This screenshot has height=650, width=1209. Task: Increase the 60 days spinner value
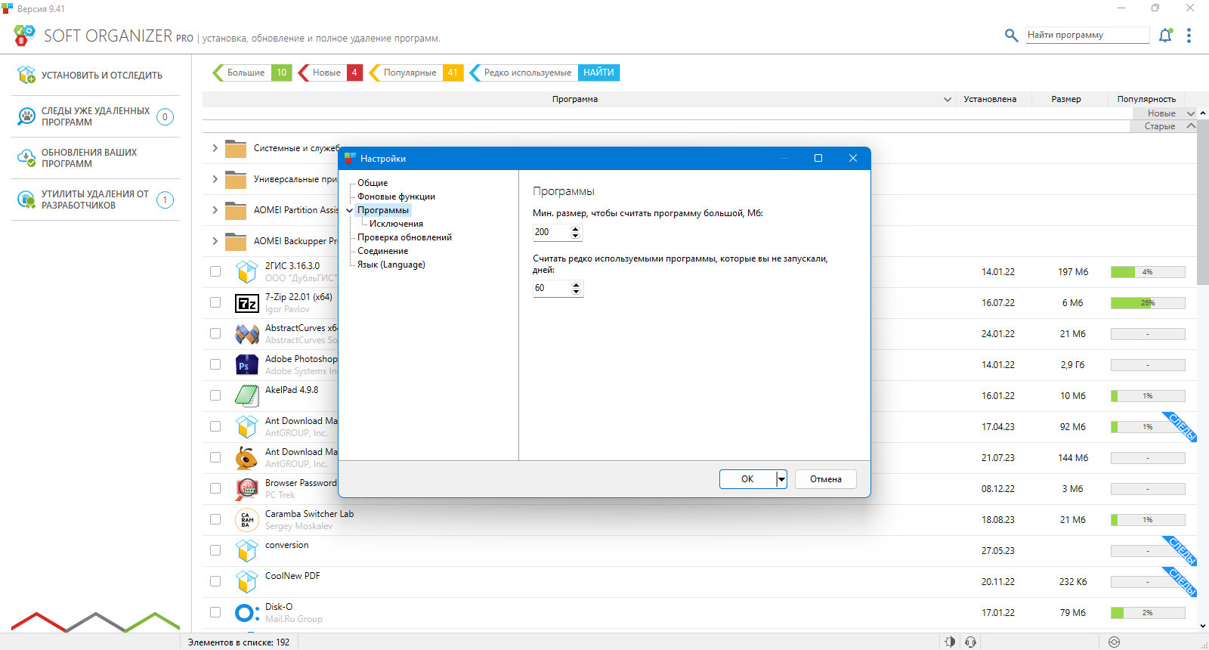click(577, 284)
